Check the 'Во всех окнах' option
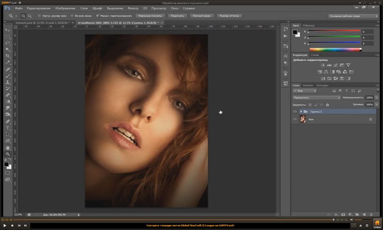 pos(72,16)
